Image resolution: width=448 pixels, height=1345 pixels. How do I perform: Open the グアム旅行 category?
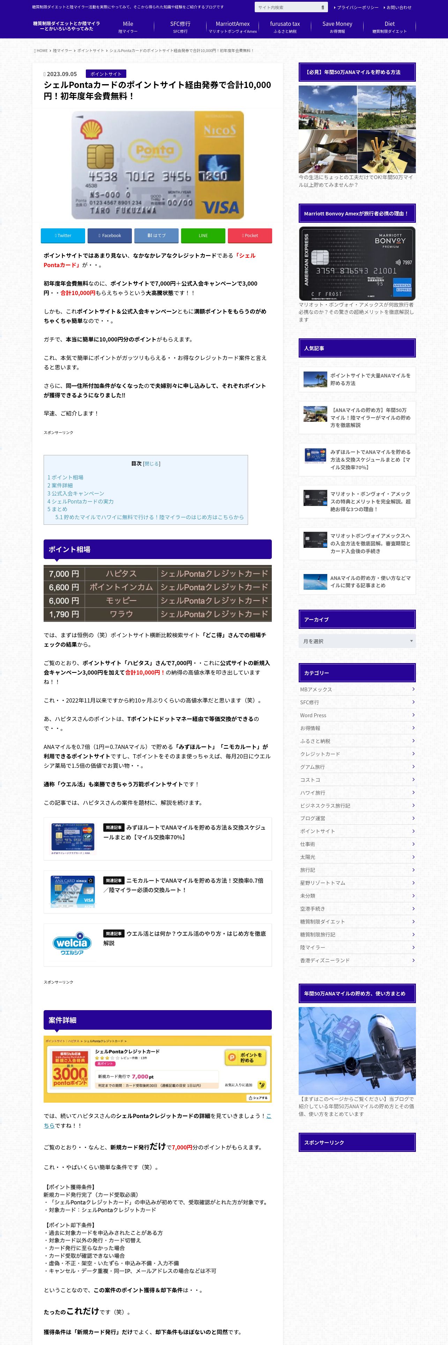357,766
